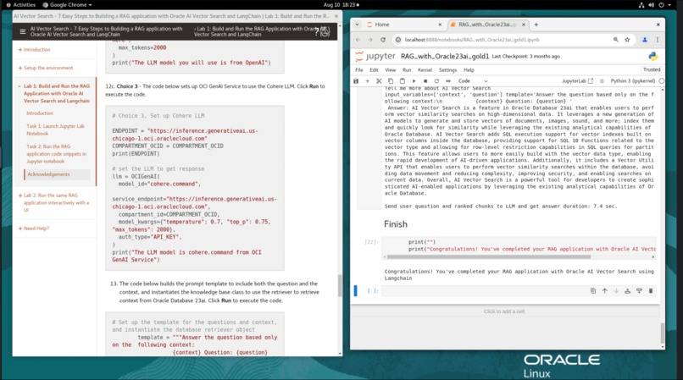Move the active cell down with arrow icon

(x=616, y=291)
